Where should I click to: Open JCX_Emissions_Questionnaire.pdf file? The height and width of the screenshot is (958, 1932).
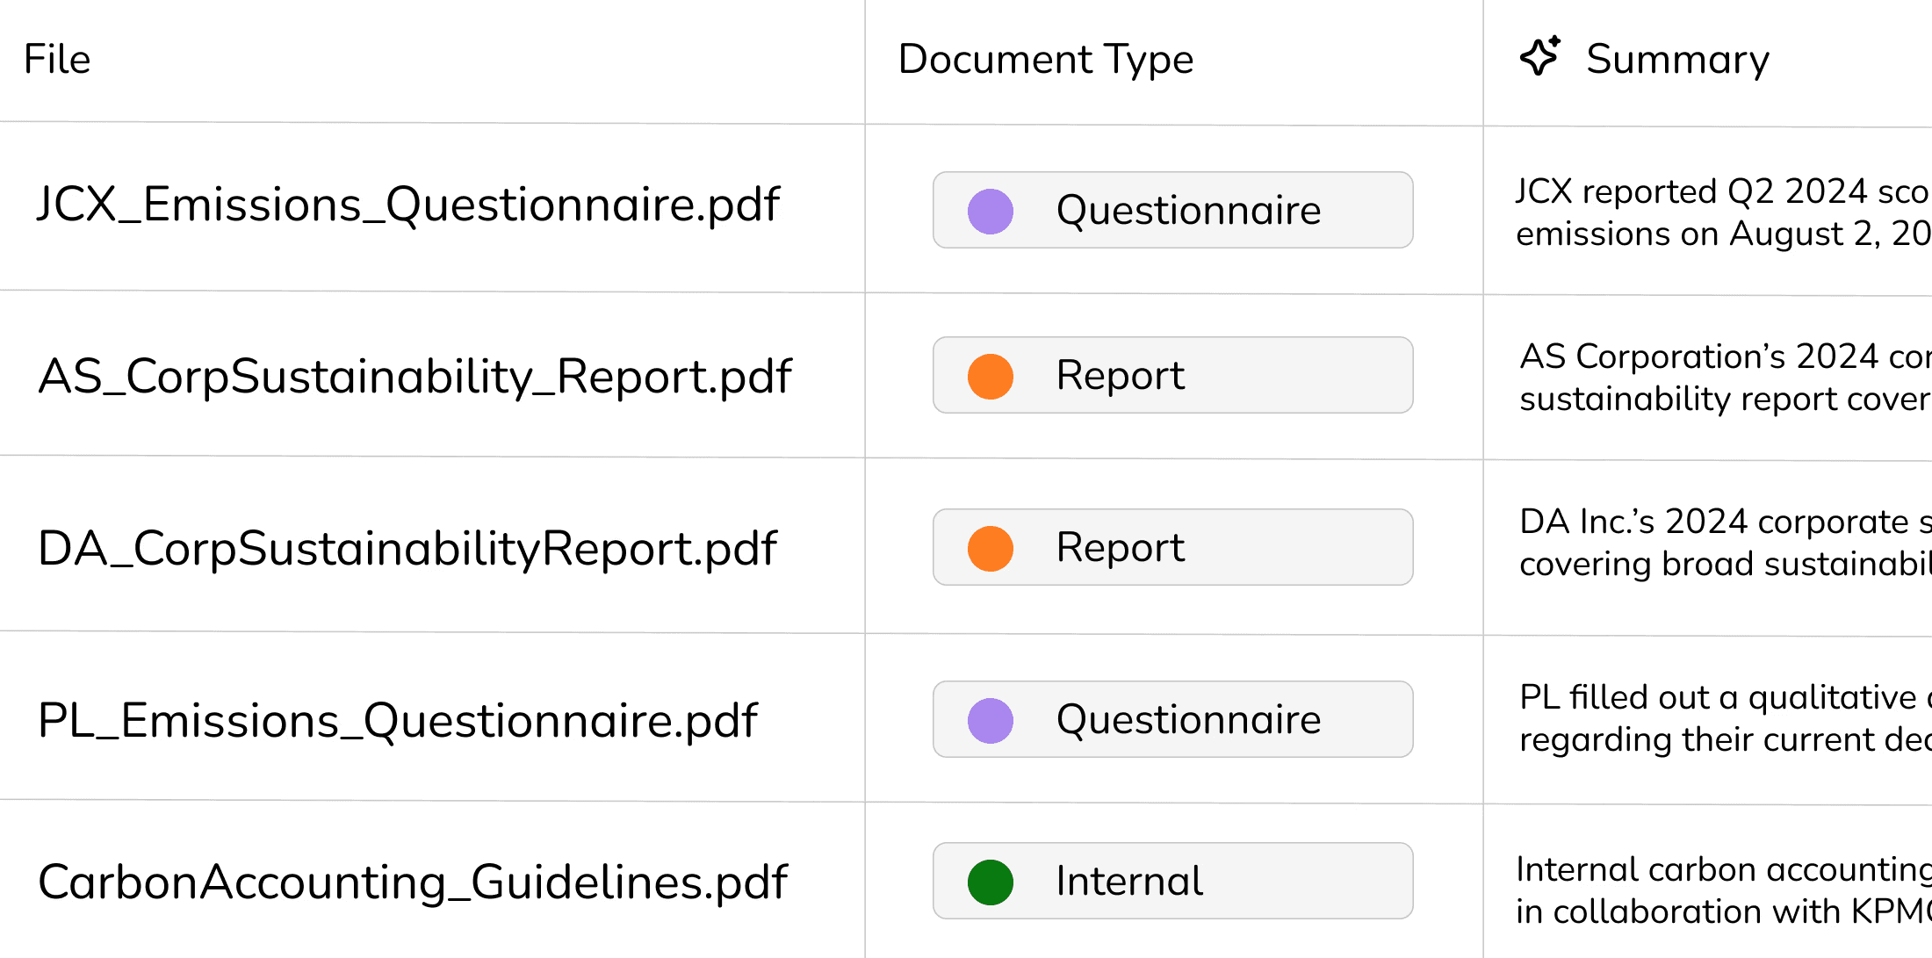(408, 205)
